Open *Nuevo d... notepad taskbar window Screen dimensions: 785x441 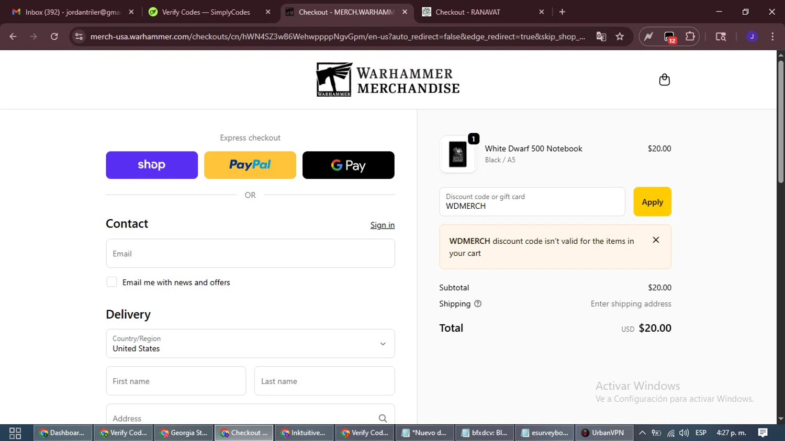(x=424, y=433)
